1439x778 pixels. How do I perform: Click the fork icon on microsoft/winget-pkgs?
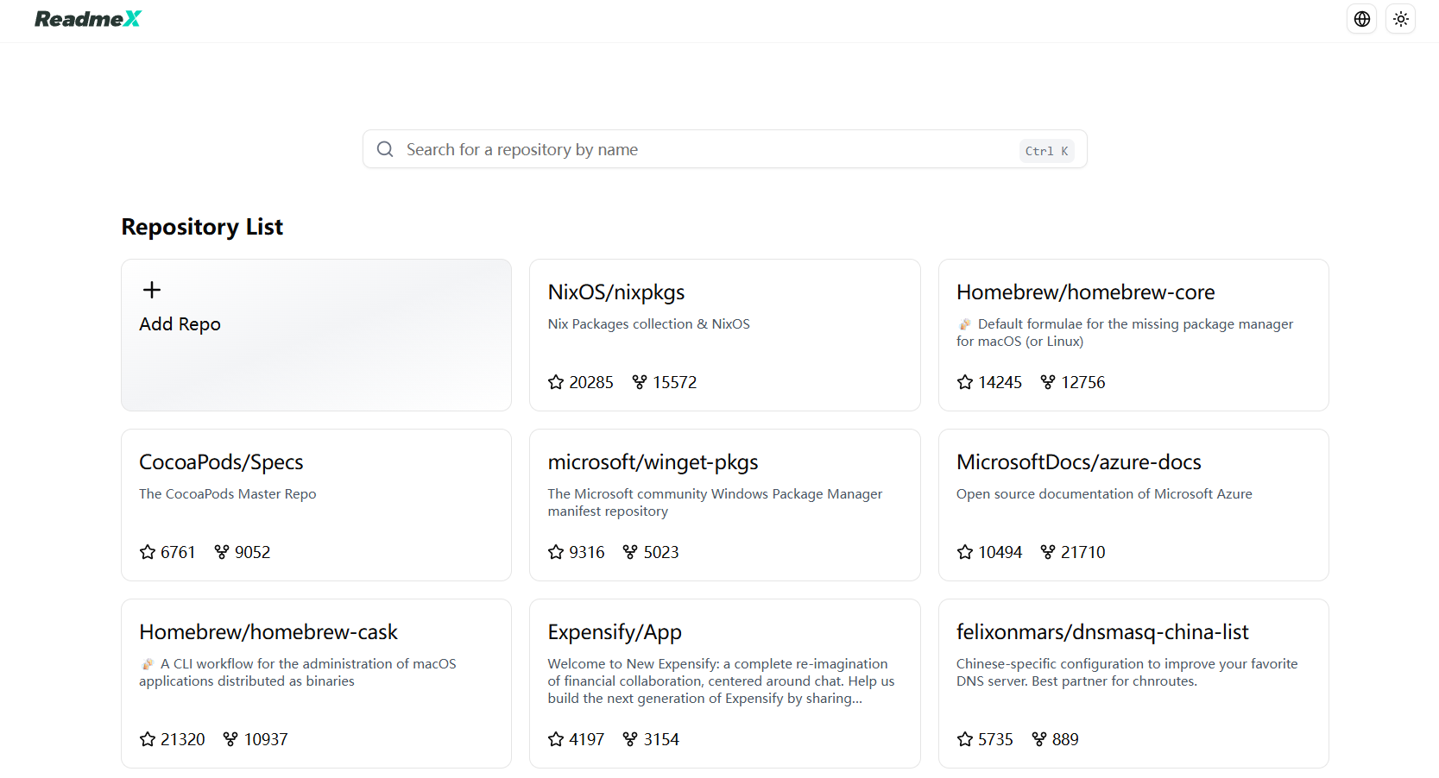tap(630, 552)
